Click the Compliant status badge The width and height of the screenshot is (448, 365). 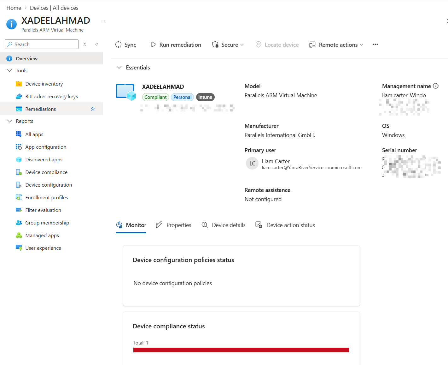pyautogui.click(x=155, y=97)
